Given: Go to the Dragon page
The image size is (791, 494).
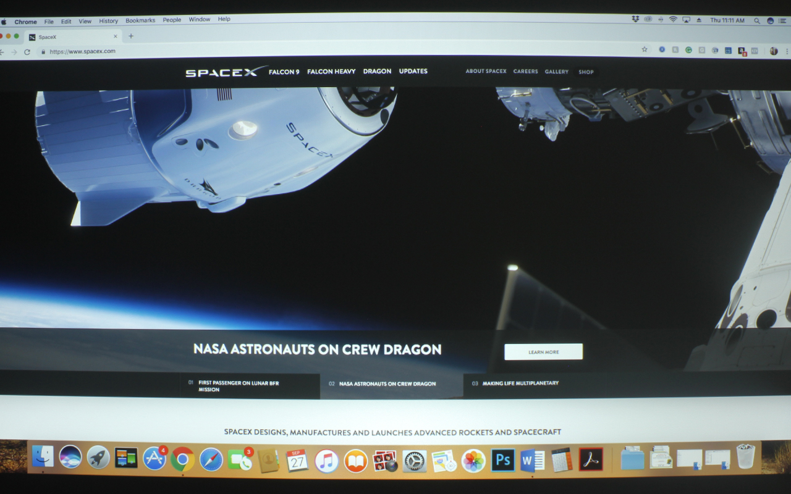Looking at the screenshot, I should click(377, 71).
